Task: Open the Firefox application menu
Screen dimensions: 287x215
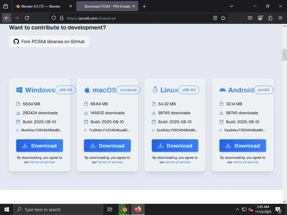Action: [280, 18]
